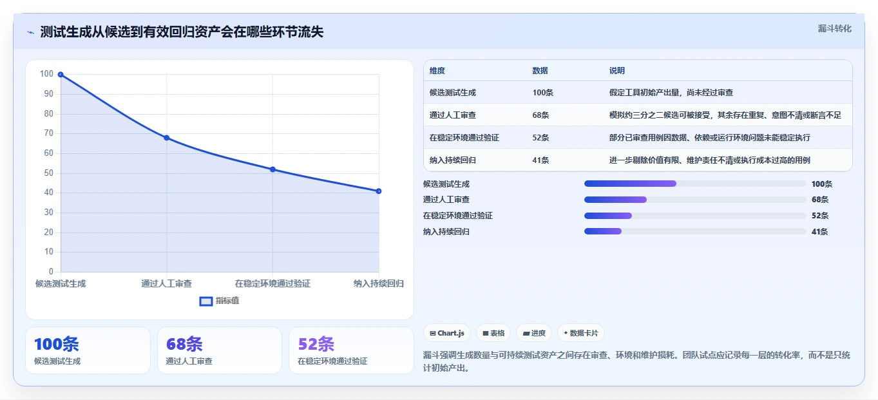Click the summary paragraph starting 漏斗强调生成数量
The height and width of the screenshot is (400, 878).
tap(636, 361)
